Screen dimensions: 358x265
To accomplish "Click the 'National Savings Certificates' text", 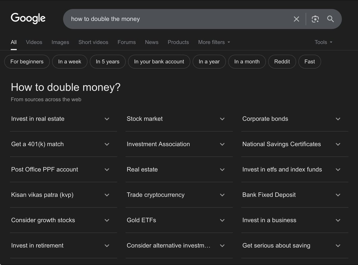I will pyautogui.click(x=282, y=144).
